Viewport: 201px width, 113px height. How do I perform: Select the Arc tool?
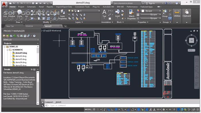[27, 13]
